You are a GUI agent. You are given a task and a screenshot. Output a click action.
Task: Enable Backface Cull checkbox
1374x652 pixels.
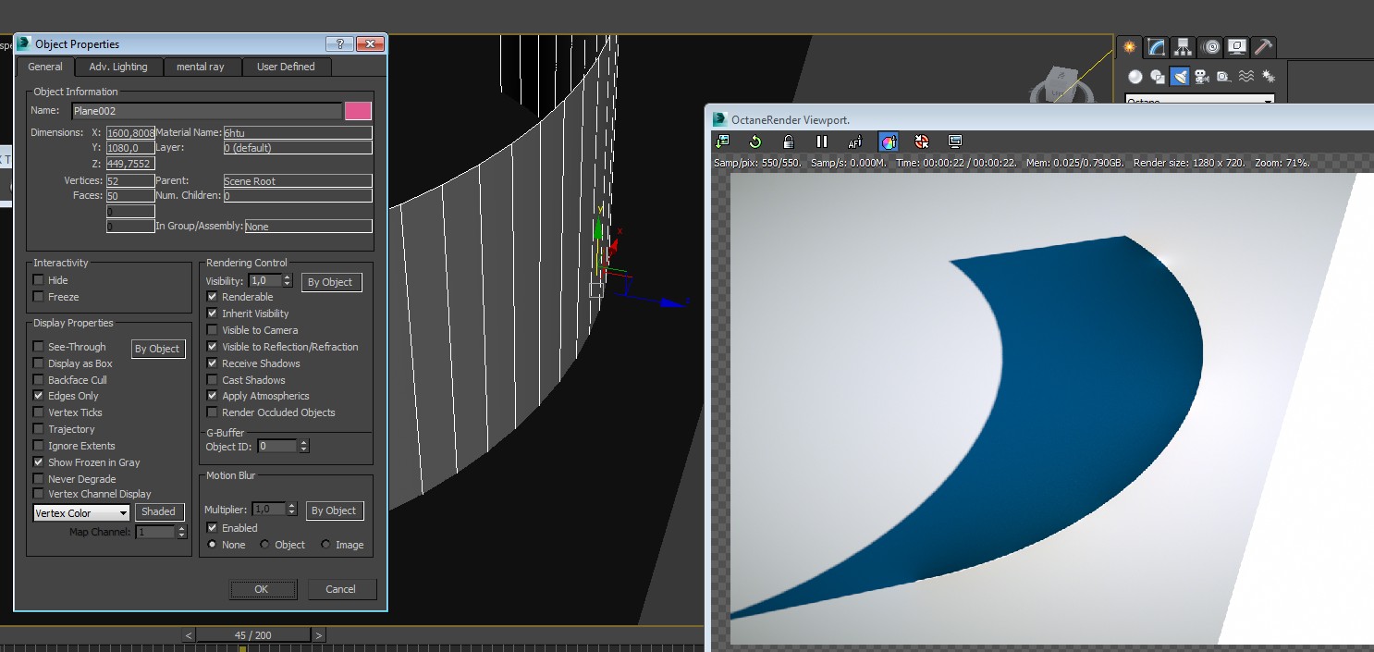(x=39, y=380)
